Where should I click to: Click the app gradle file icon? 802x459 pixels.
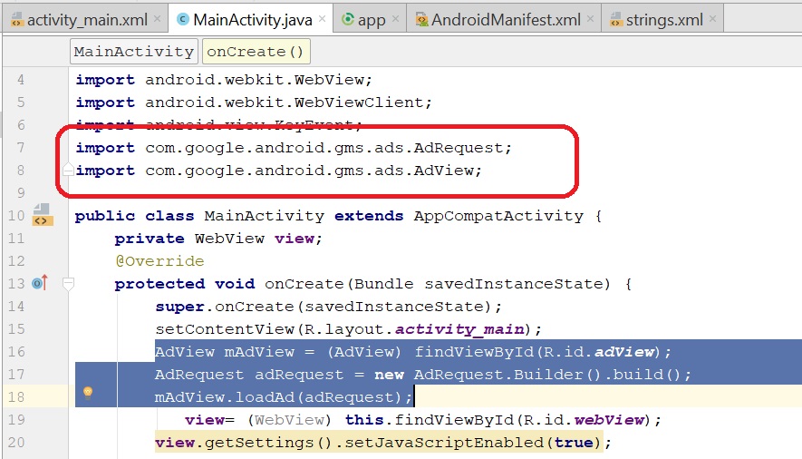(x=347, y=19)
